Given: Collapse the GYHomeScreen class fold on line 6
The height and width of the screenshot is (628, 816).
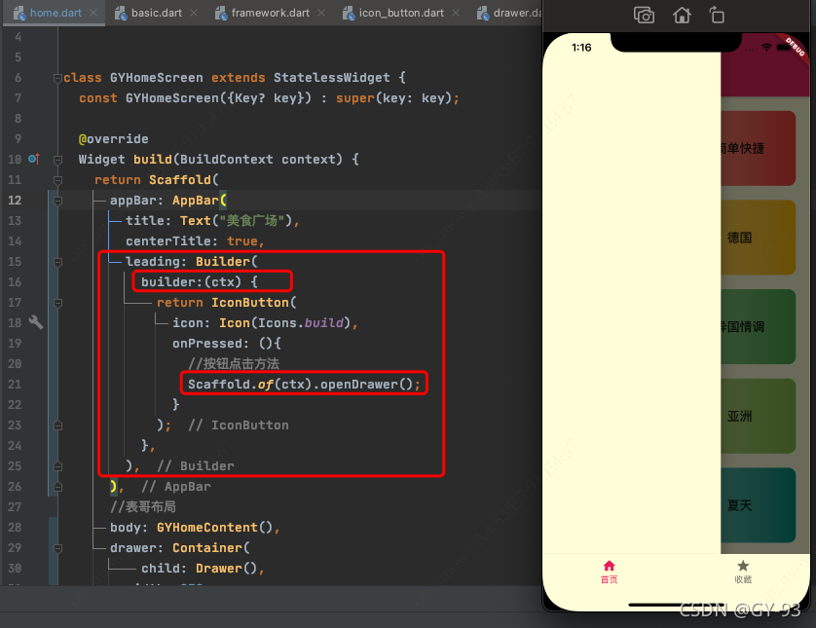Looking at the screenshot, I should click(57, 78).
